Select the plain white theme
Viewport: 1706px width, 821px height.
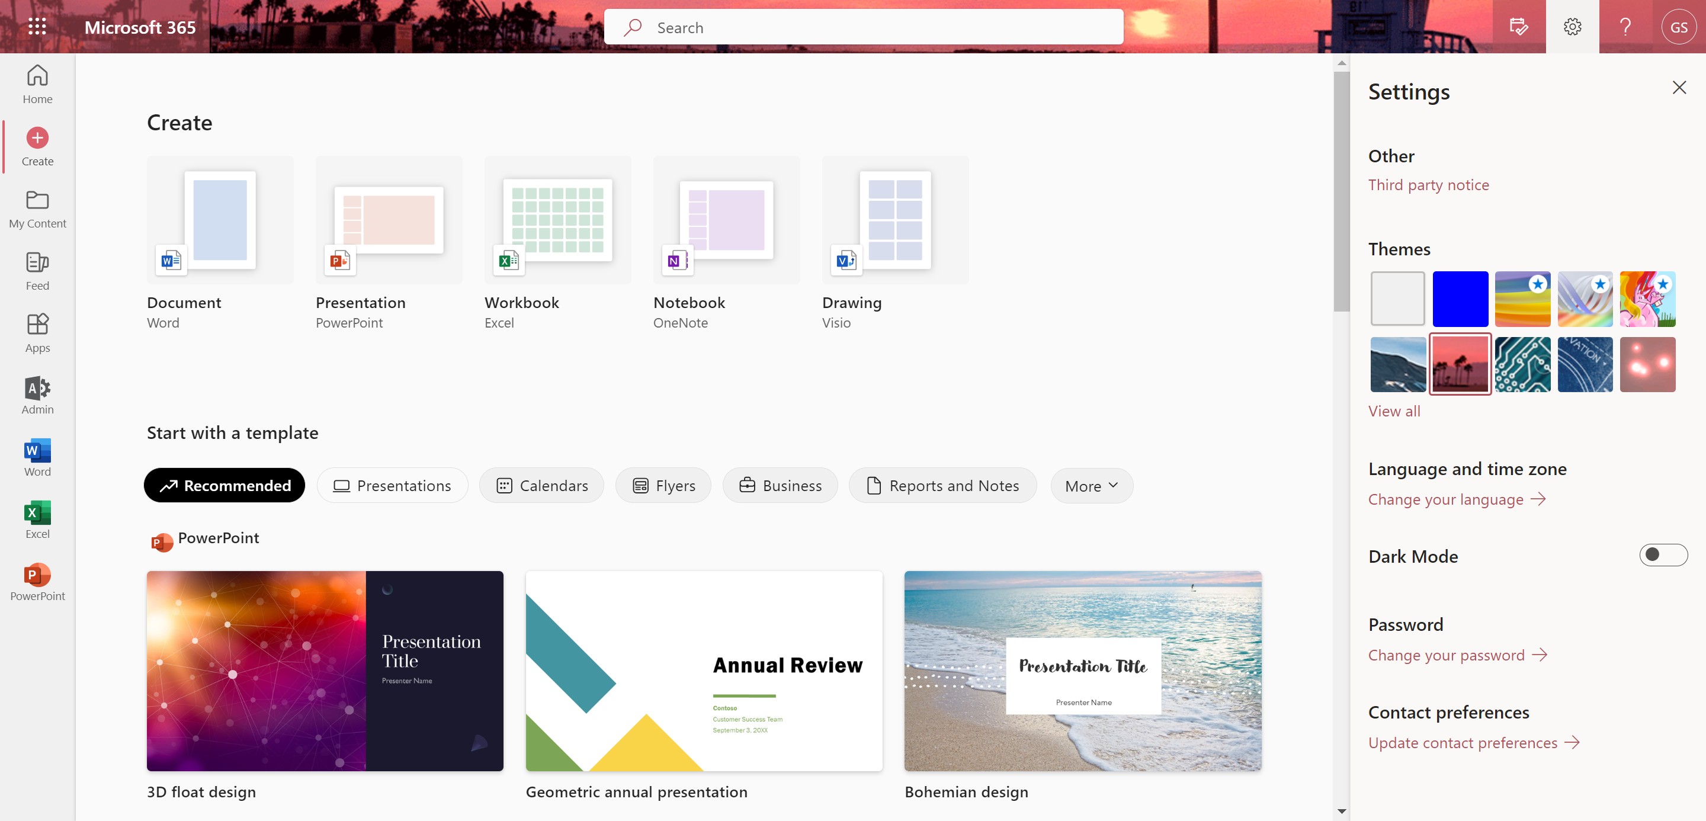[x=1398, y=299]
